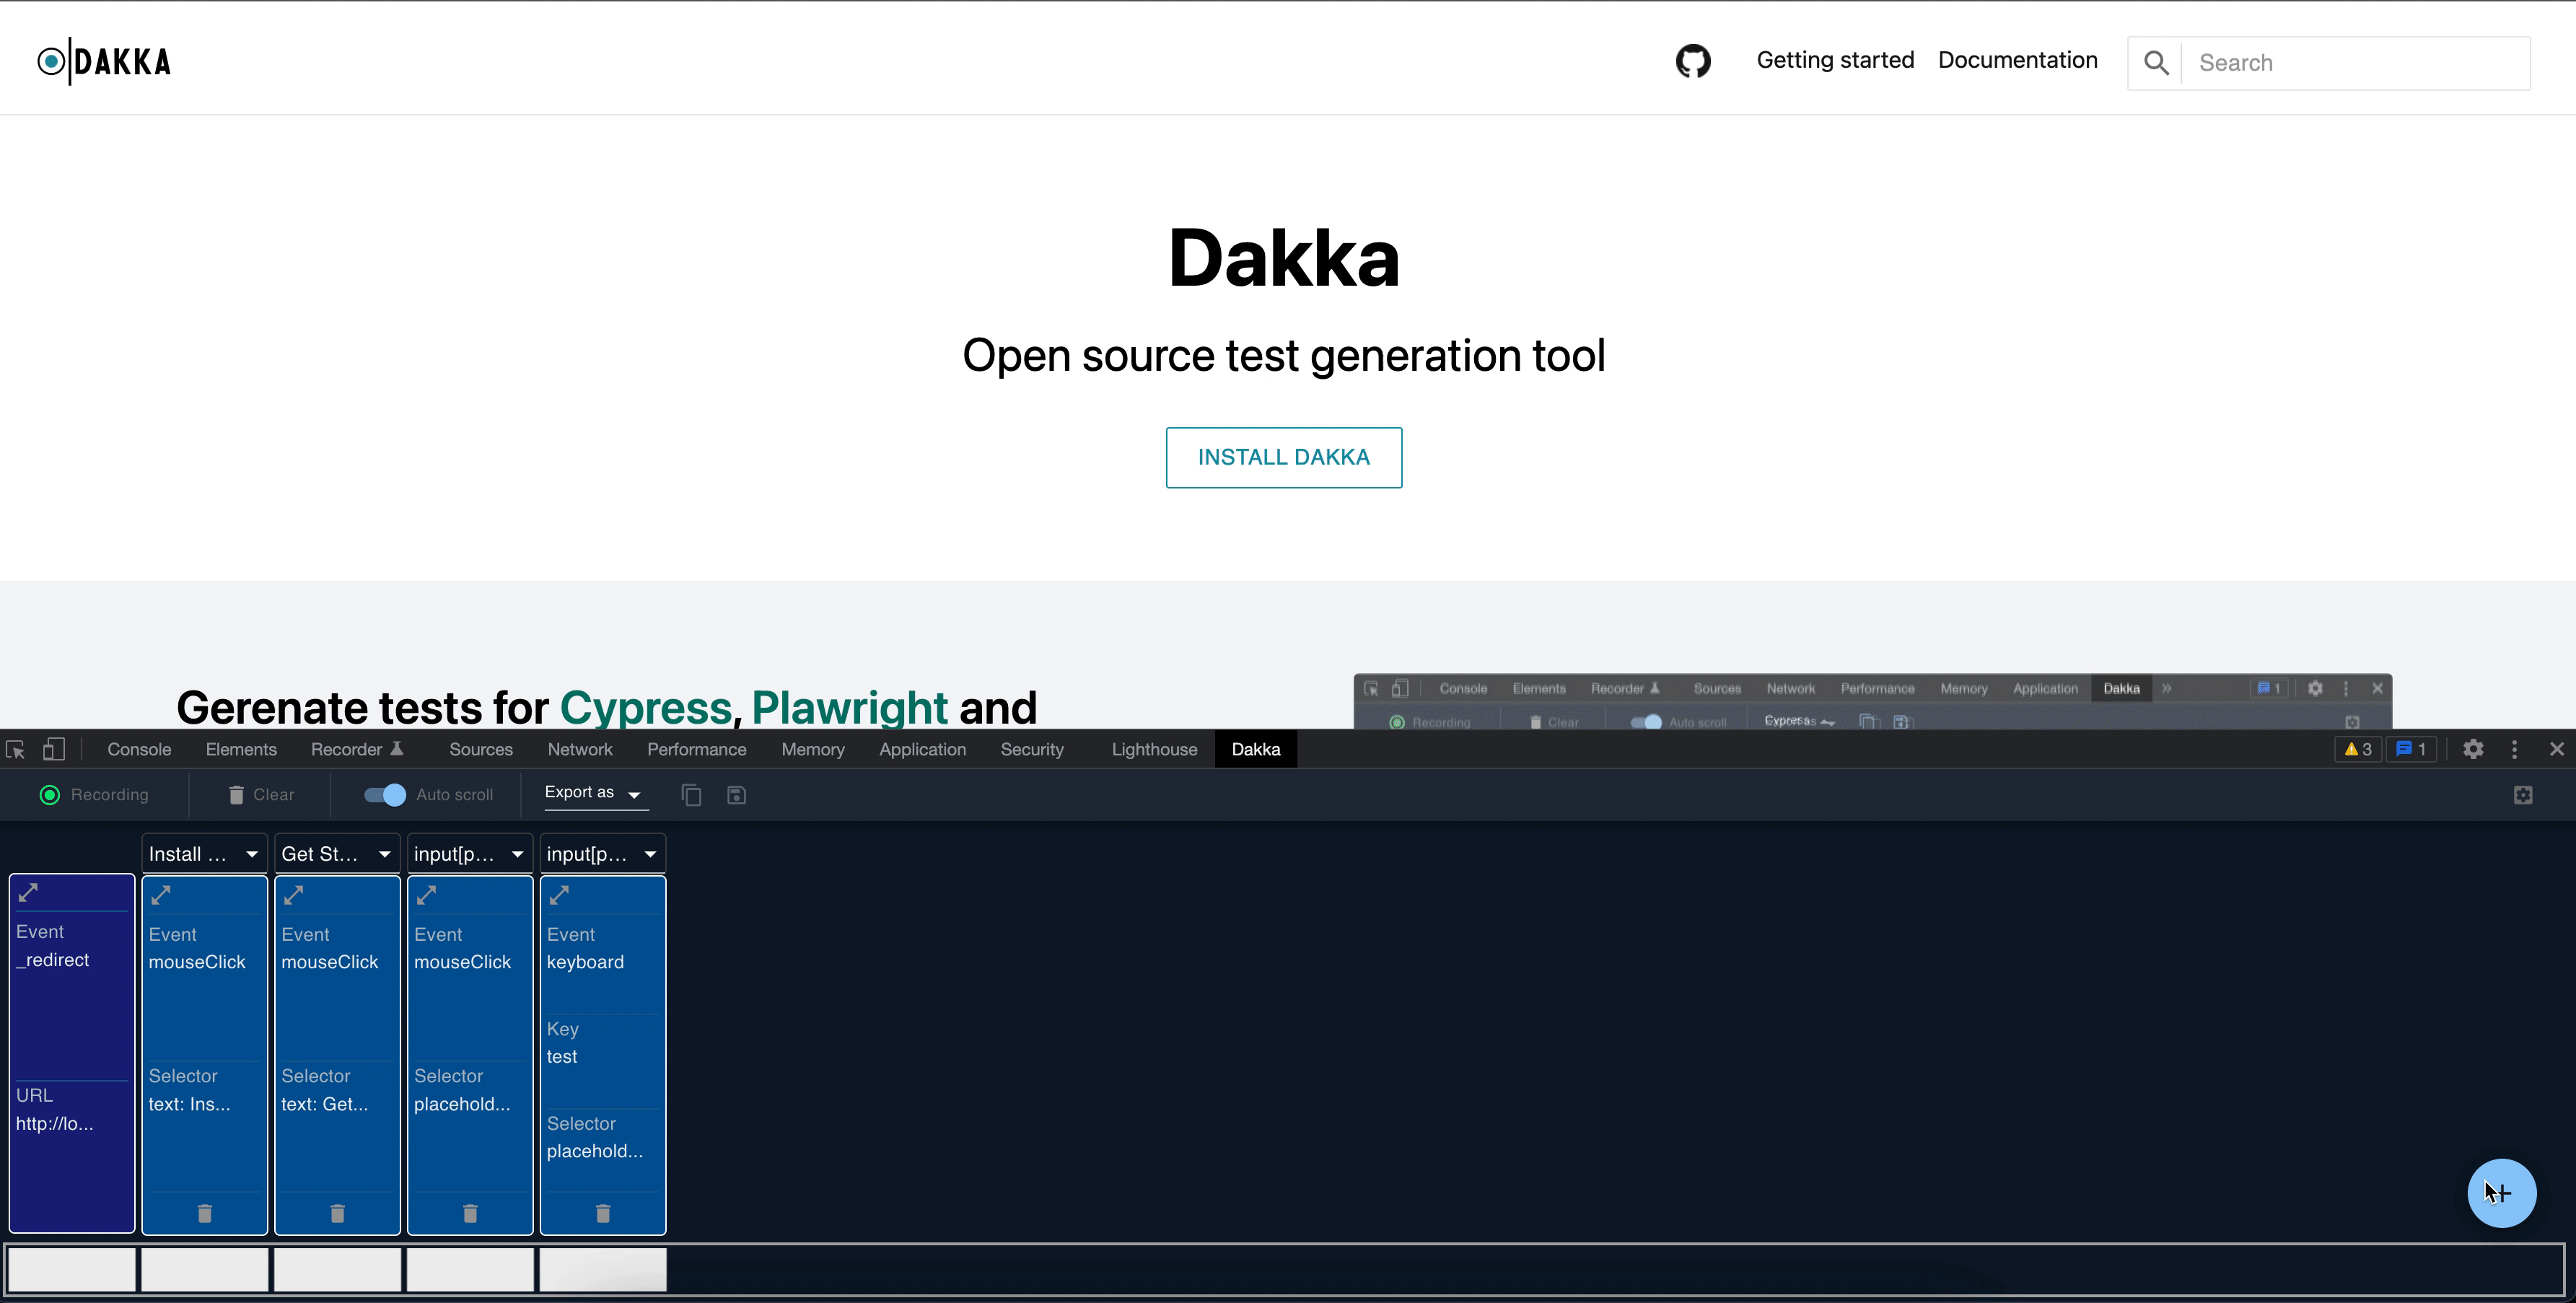Toggle the device toolbar icon in DevTools
This screenshot has height=1303, width=2576.
pyautogui.click(x=54, y=749)
